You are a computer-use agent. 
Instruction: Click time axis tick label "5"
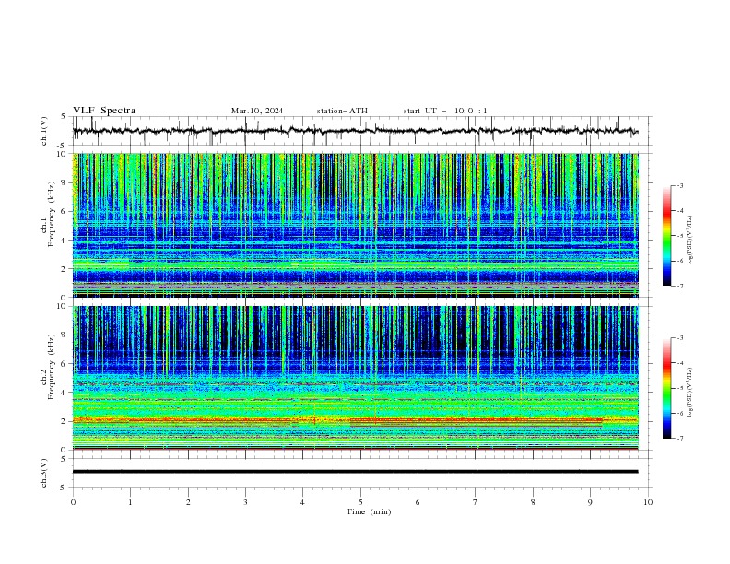point(360,502)
